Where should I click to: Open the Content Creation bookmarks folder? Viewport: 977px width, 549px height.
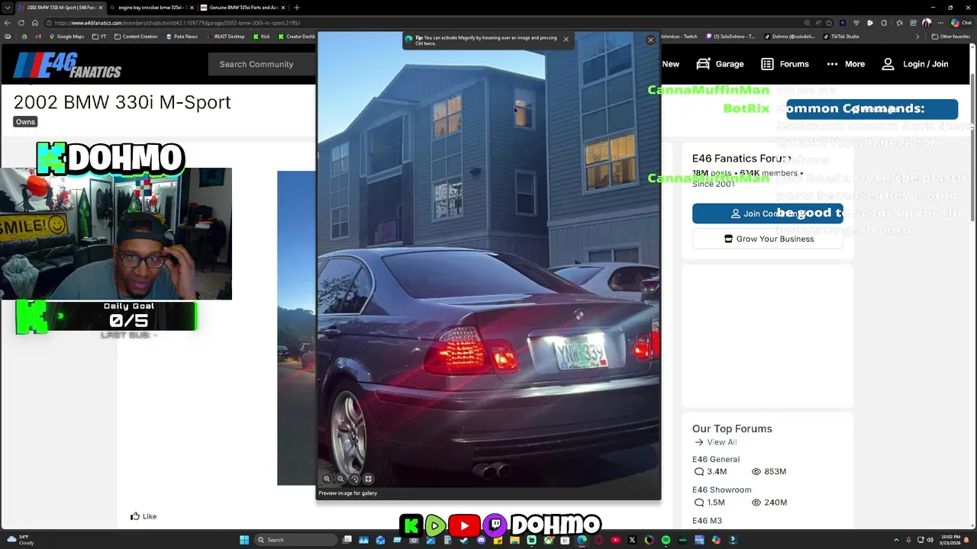point(136,37)
